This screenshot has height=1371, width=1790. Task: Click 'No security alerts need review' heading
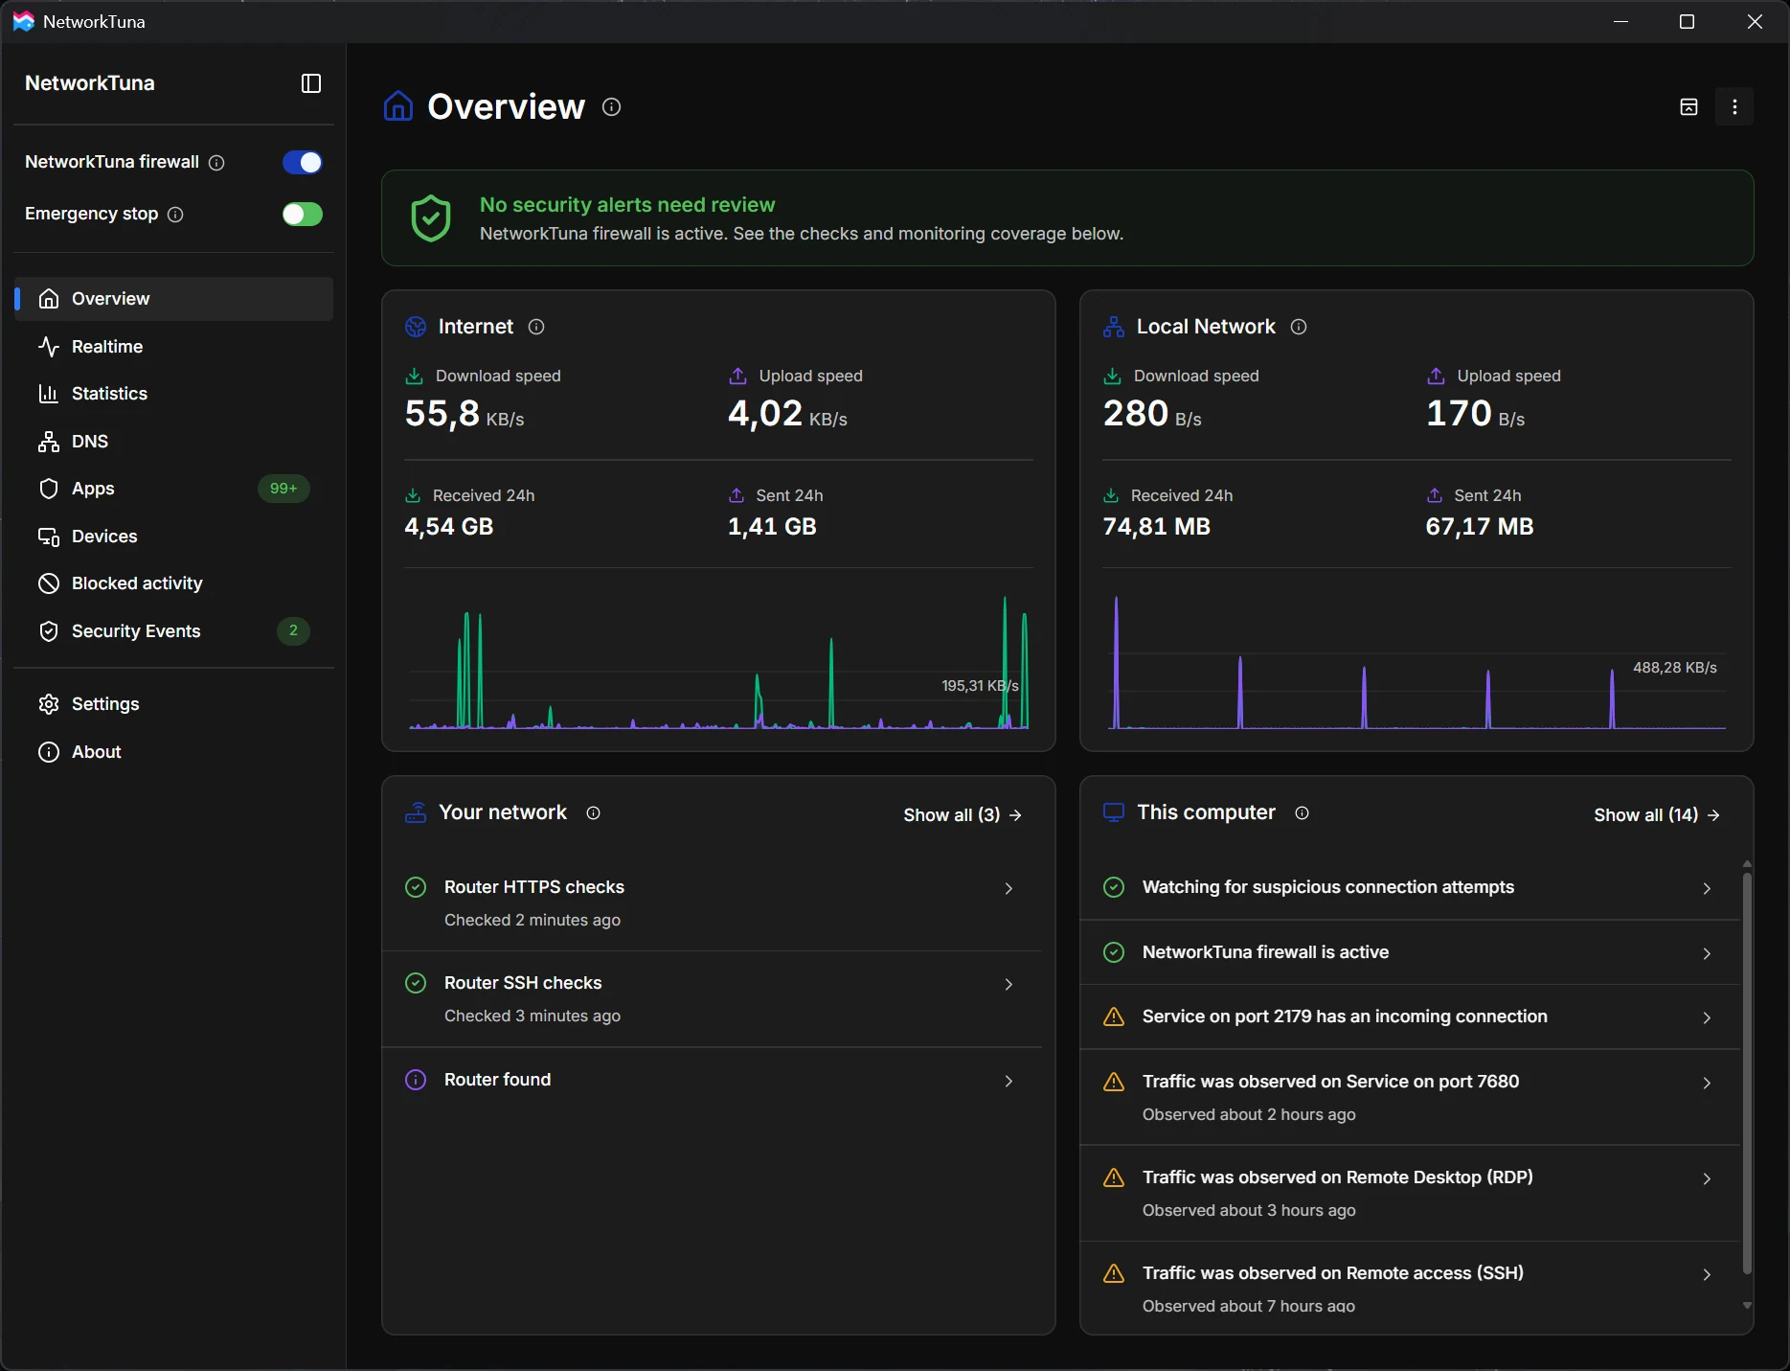click(x=627, y=205)
